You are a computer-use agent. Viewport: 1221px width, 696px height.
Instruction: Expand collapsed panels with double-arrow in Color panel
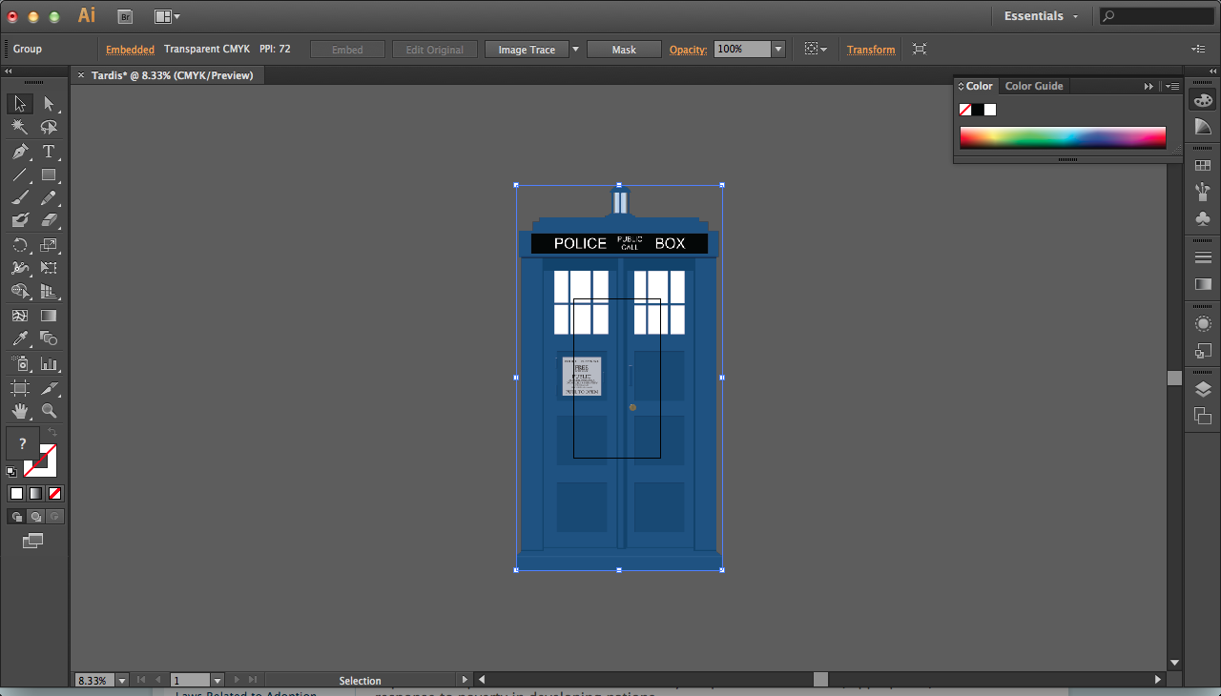[x=1149, y=86]
